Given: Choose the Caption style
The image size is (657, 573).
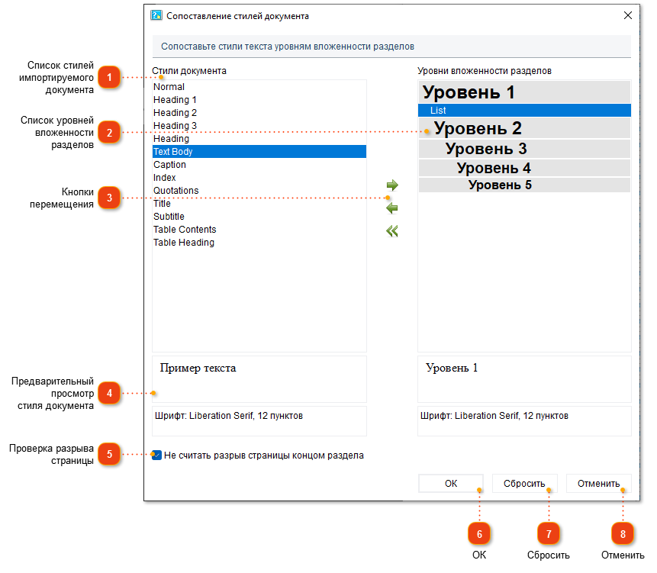Looking at the screenshot, I should point(169,165).
